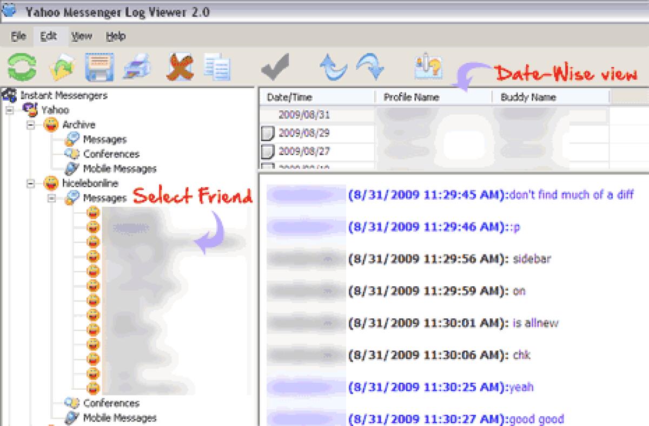Sort by the Buddy Name column header
Screen dimensions: 649x426
(x=551, y=97)
